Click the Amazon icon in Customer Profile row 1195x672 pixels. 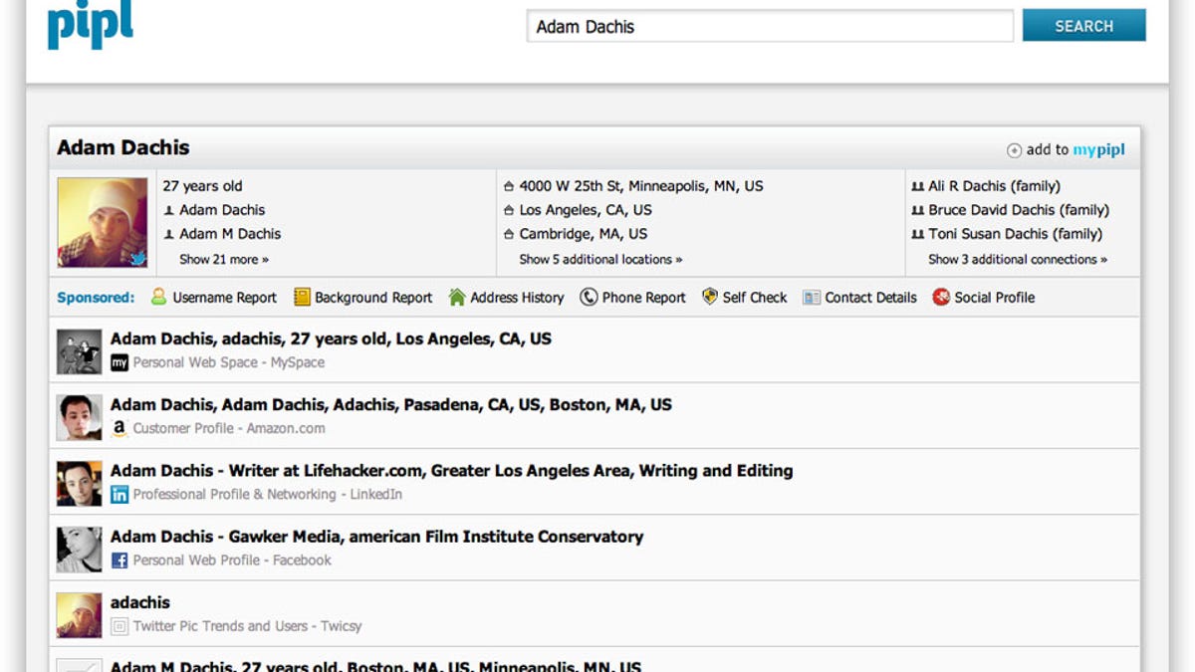(119, 429)
